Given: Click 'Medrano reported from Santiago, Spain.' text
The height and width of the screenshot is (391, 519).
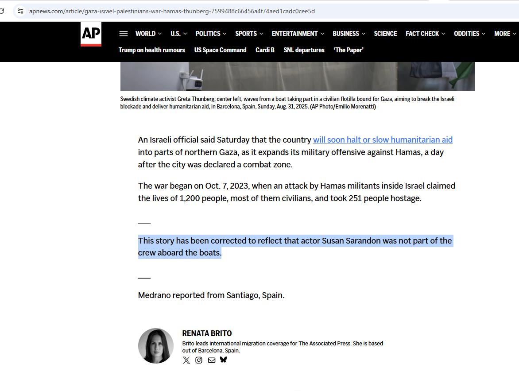Looking at the screenshot, I should click(x=211, y=295).
